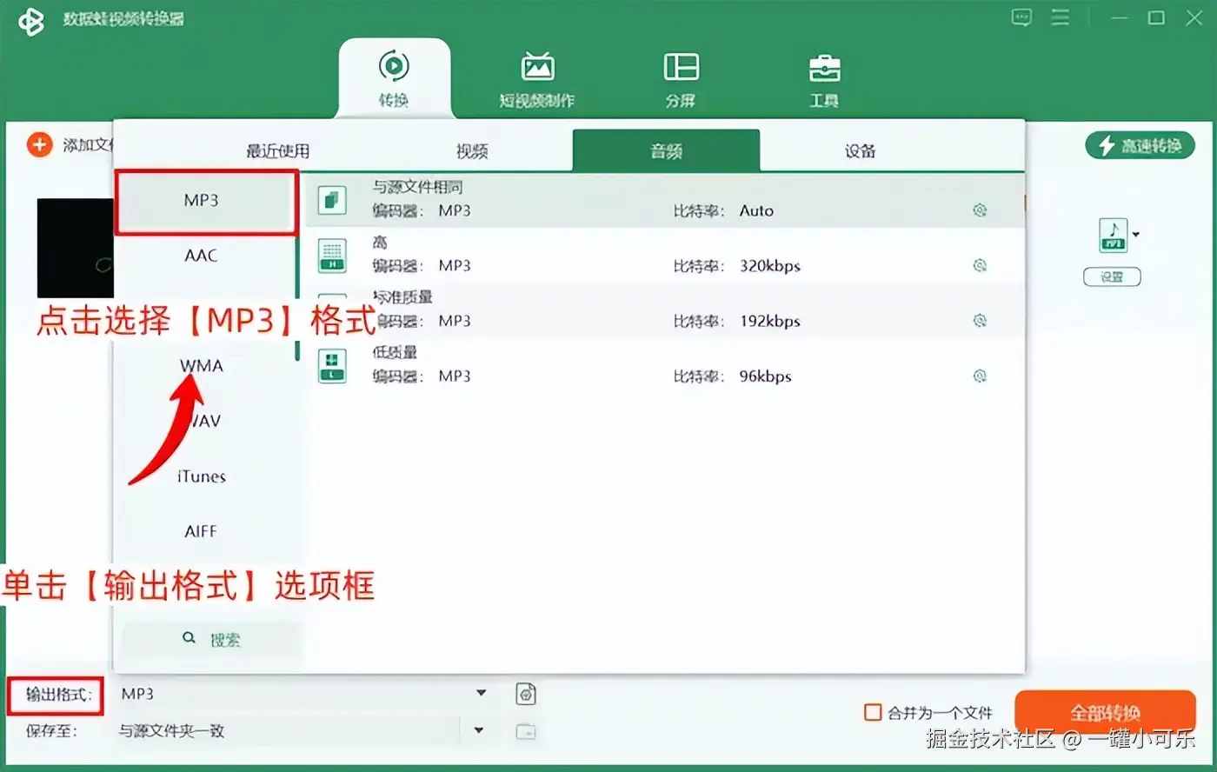Select AIFF in the format list
The height and width of the screenshot is (772, 1217).
coord(201,531)
